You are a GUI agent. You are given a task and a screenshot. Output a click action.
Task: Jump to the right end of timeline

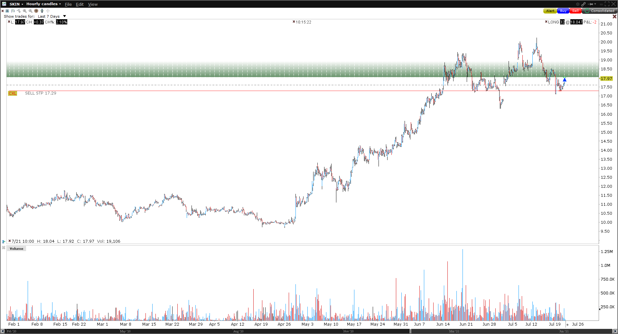[x=615, y=331]
